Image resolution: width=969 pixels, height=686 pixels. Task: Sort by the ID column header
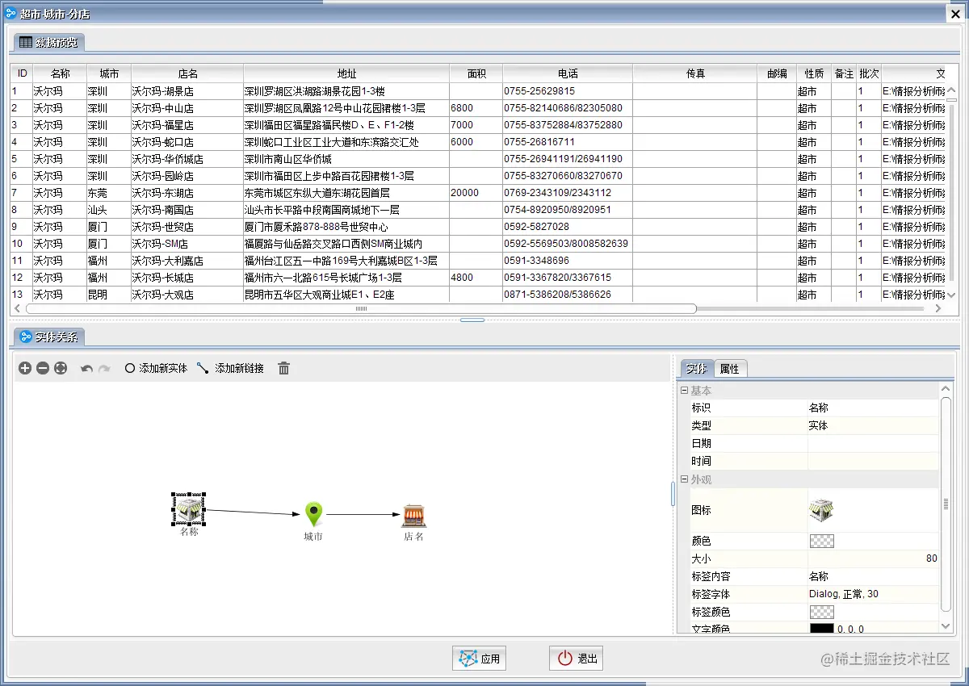[22, 73]
